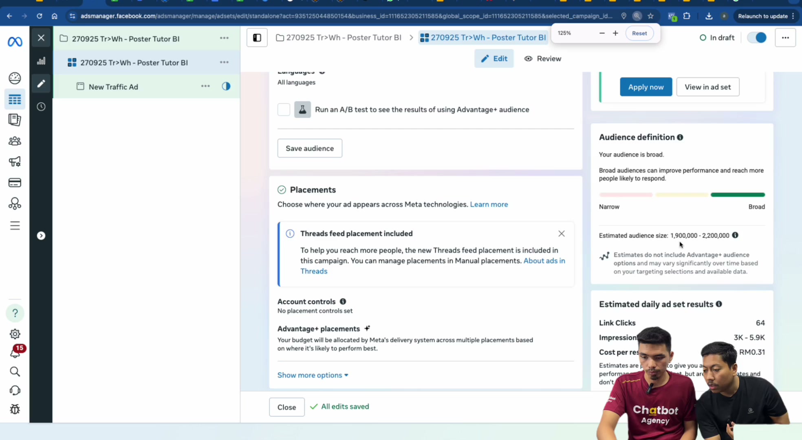The height and width of the screenshot is (440, 802).
Task: Switch to the Edit tab
Action: point(494,59)
